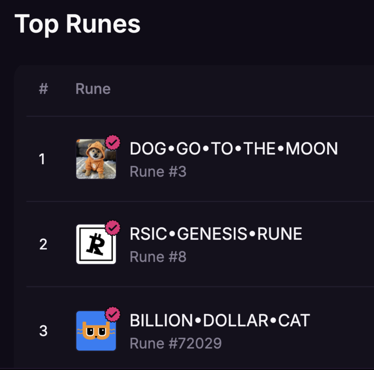Click the RSIC Genesis Rune logo icon
The height and width of the screenshot is (370, 374).
pyautogui.click(x=96, y=244)
